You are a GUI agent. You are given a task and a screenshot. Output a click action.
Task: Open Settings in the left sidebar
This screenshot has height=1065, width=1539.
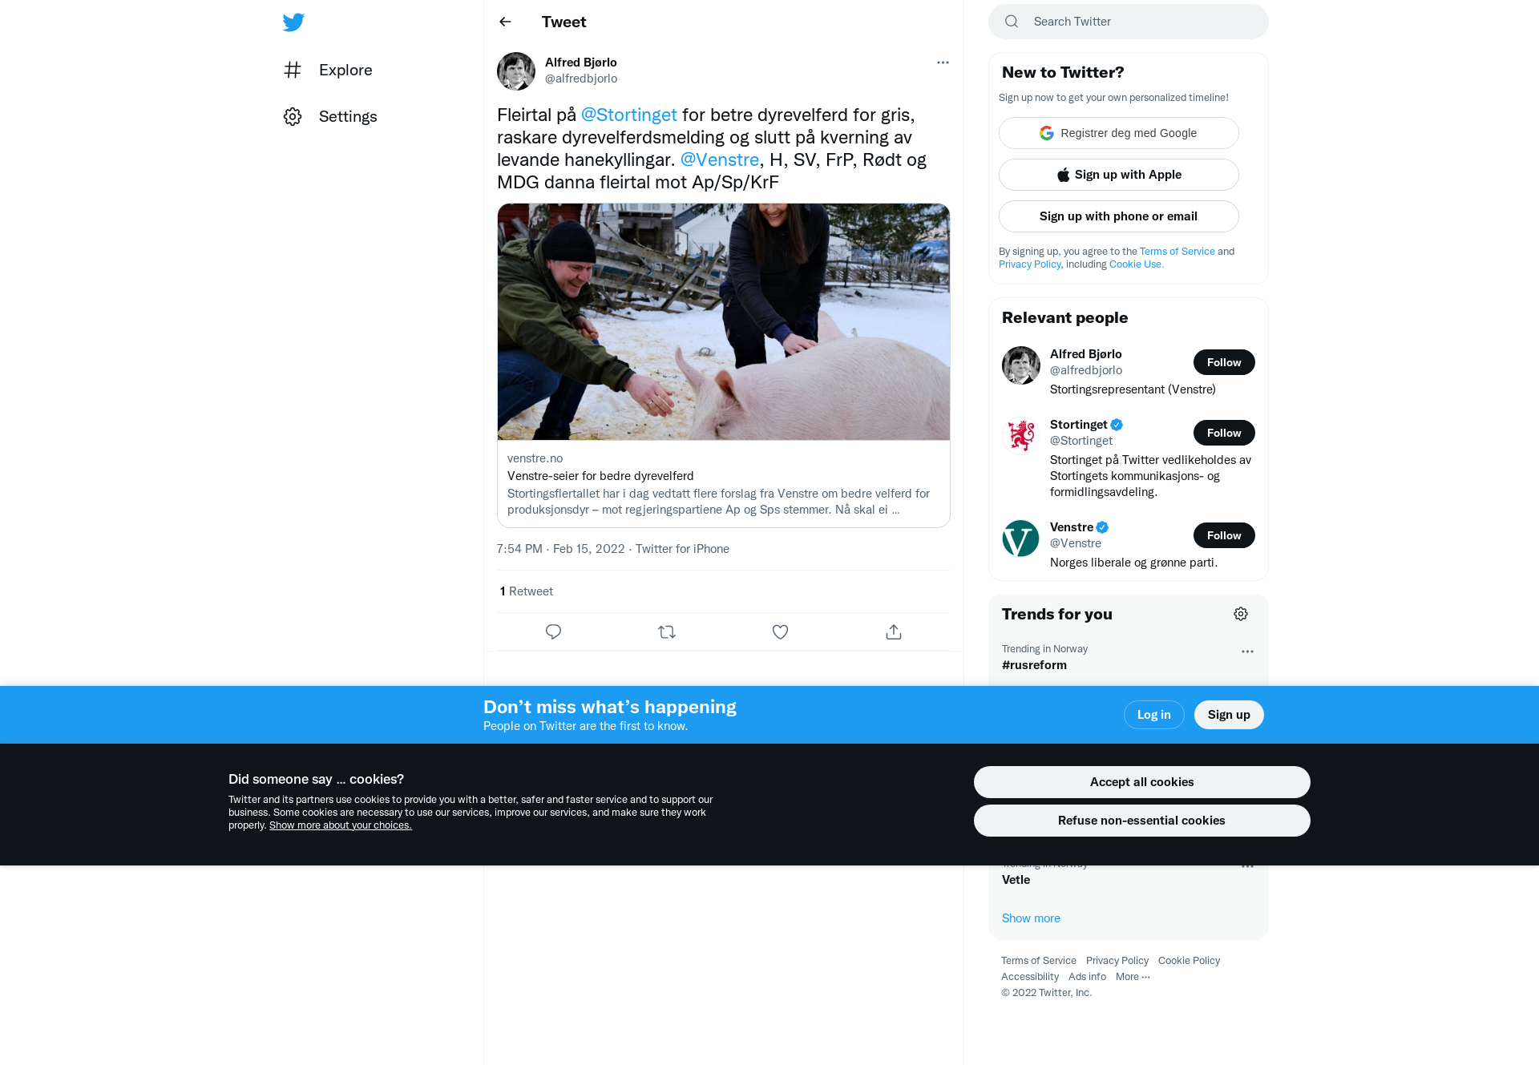tap(330, 116)
